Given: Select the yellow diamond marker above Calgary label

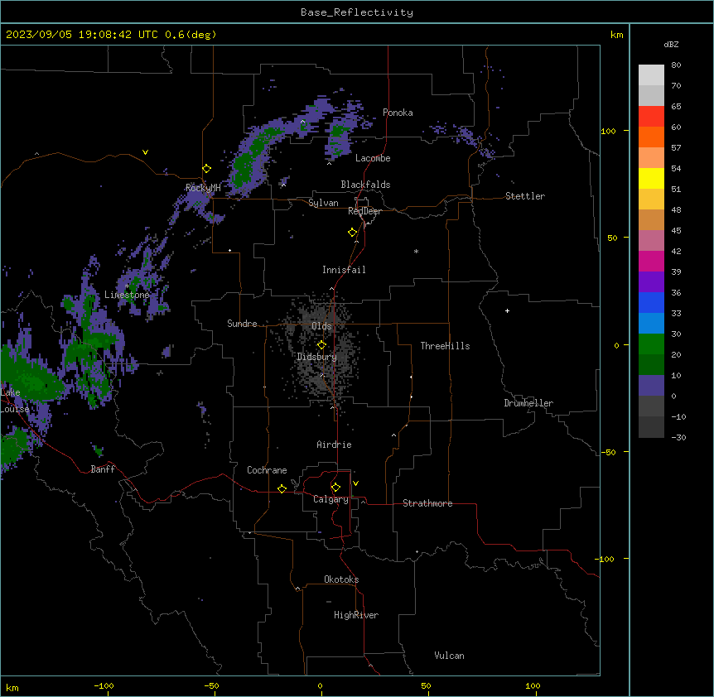Looking at the screenshot, I should tap(335, 488).
